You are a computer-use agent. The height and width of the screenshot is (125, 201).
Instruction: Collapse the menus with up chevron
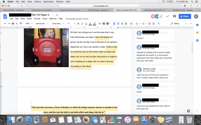pyautogui.click(x=191, y=24)
